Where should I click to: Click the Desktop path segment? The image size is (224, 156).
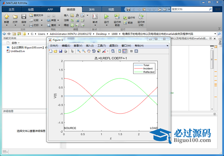tap(101, 34)
